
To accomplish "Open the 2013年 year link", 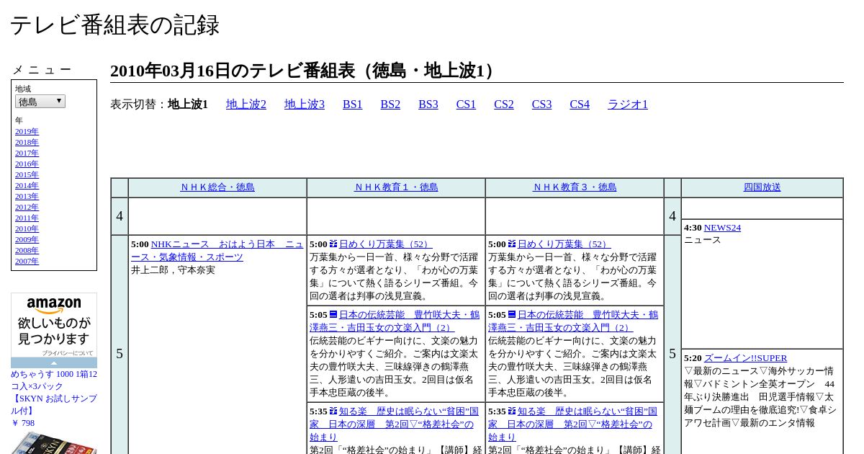I will pyautogui.click(x=27, y=197).
